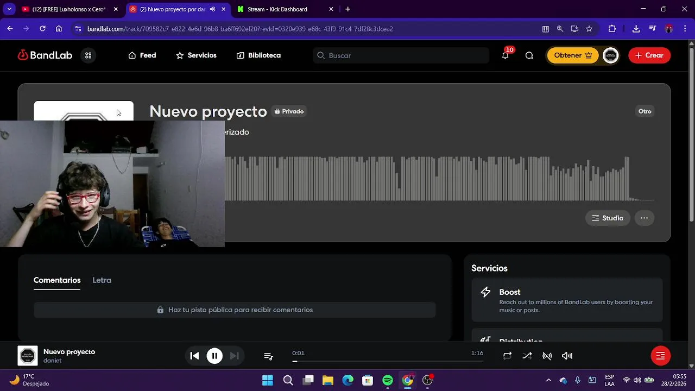The width and height of the screenshot is (695, 391).
Task: Click the Boost lightning icon
Action: (485, 292)
